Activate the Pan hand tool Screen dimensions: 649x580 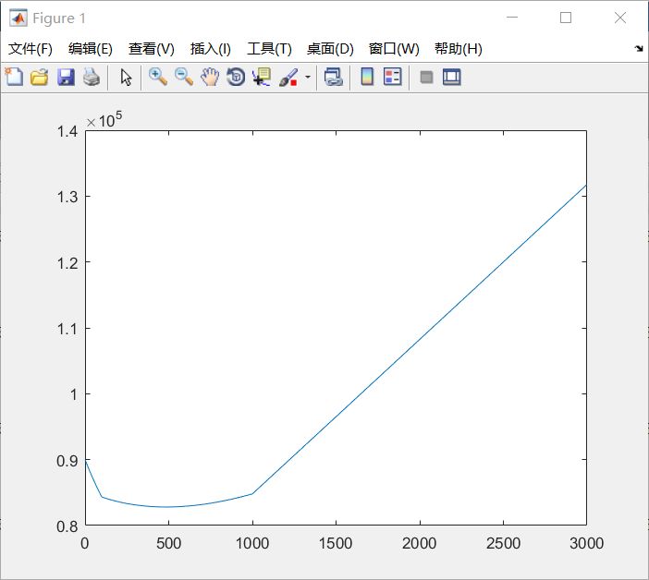click(210, 78)
